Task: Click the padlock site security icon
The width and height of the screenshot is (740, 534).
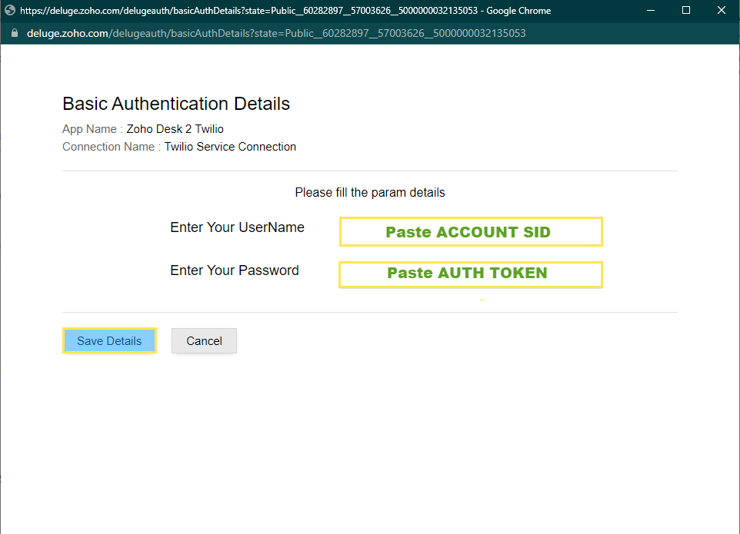Action: (x=15, y=33)
